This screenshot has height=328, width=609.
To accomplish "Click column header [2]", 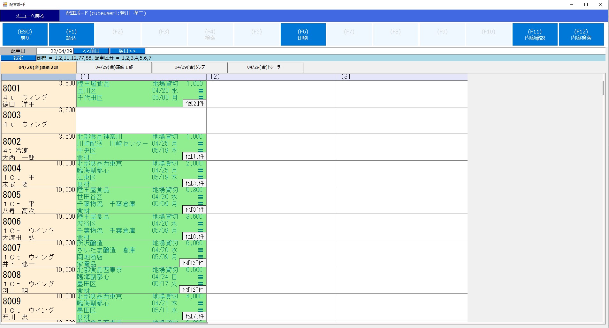I will click(x=272, y=77).
